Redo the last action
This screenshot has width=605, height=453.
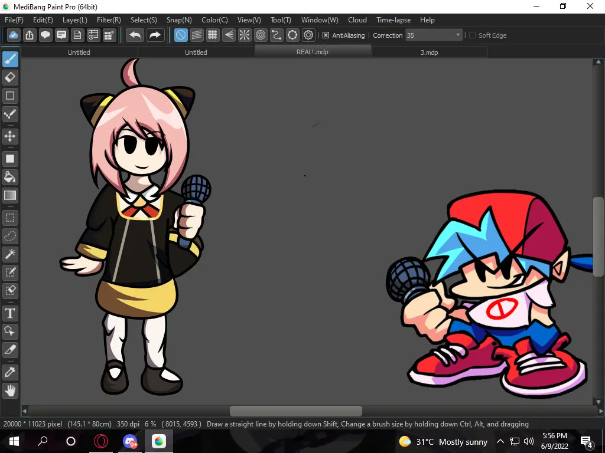[x=155, y=35]
